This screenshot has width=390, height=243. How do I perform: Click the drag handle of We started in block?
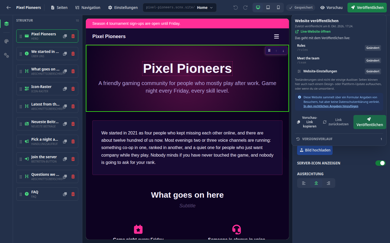click(x=21, y=54)
